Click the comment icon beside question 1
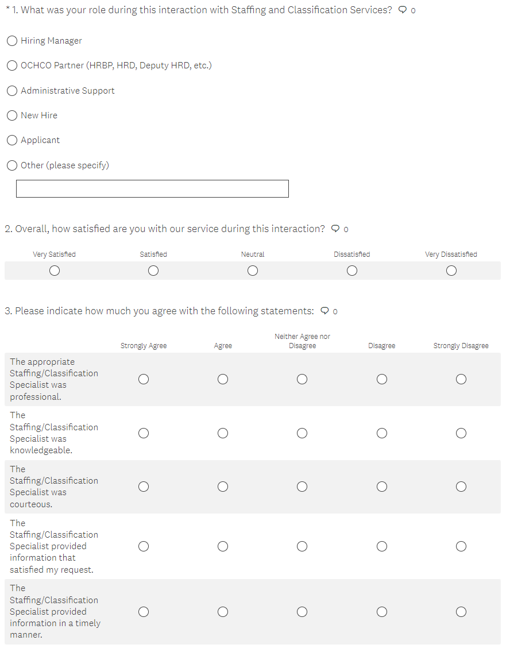The image size is (510, 652). (403, 10)
